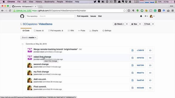Click the Twitter menu bar icon
This screenshot has height=98, width=175.
click(95, 2)
